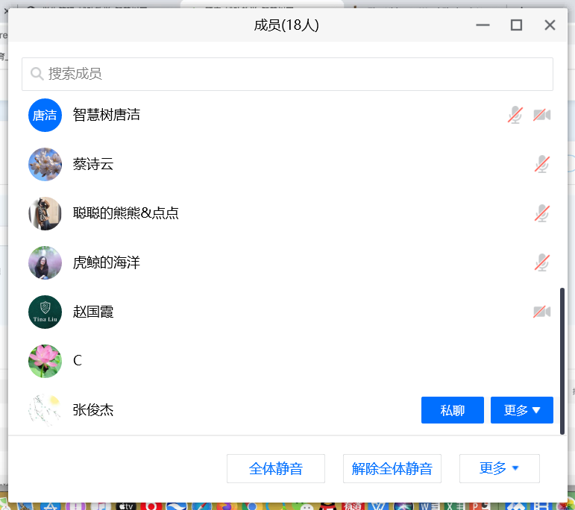Screen dimensions: 575x510
Task: Toggle muted microphone of 虎鲸的海洋
Action: pyautogui.click(x=542, y=262)
